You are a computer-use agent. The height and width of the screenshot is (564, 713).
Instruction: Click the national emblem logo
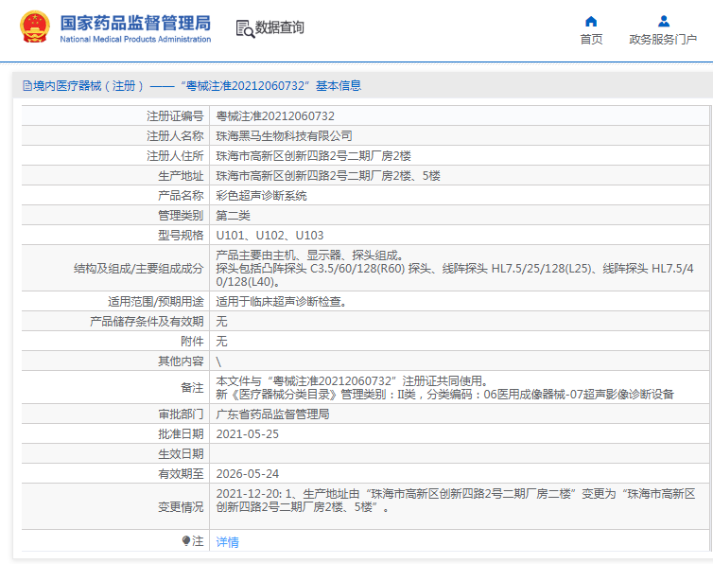point(33,27)
